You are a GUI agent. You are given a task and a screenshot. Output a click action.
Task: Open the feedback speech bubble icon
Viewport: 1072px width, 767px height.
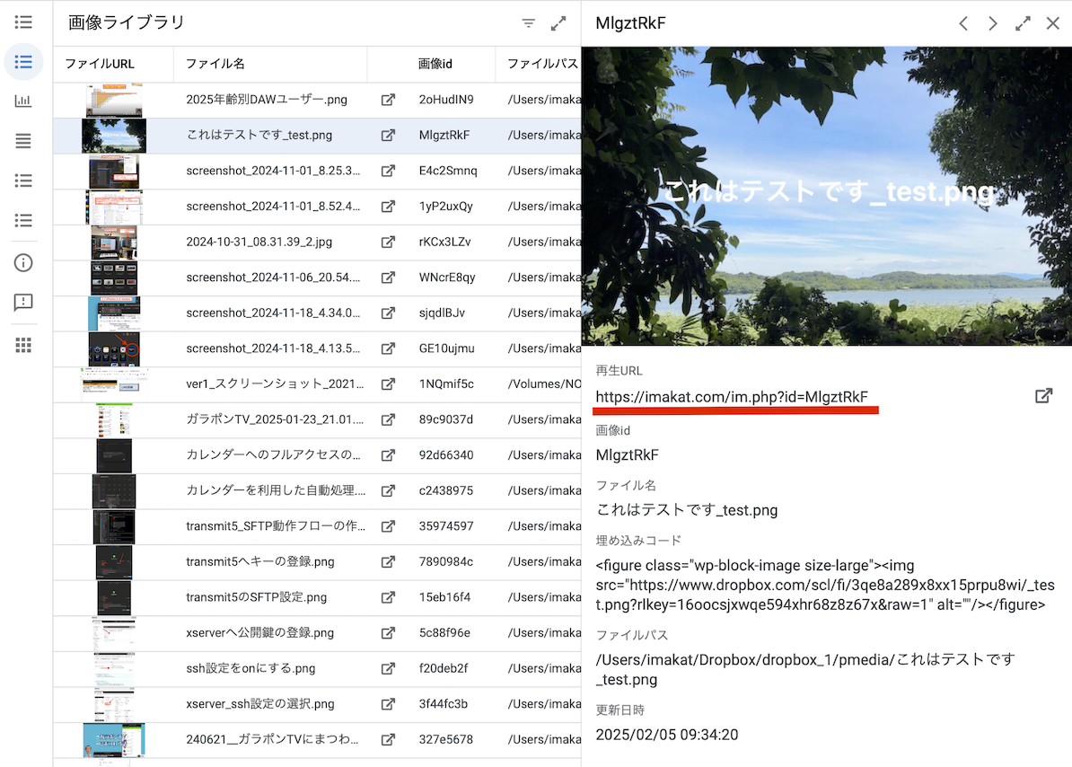(23, 303)
